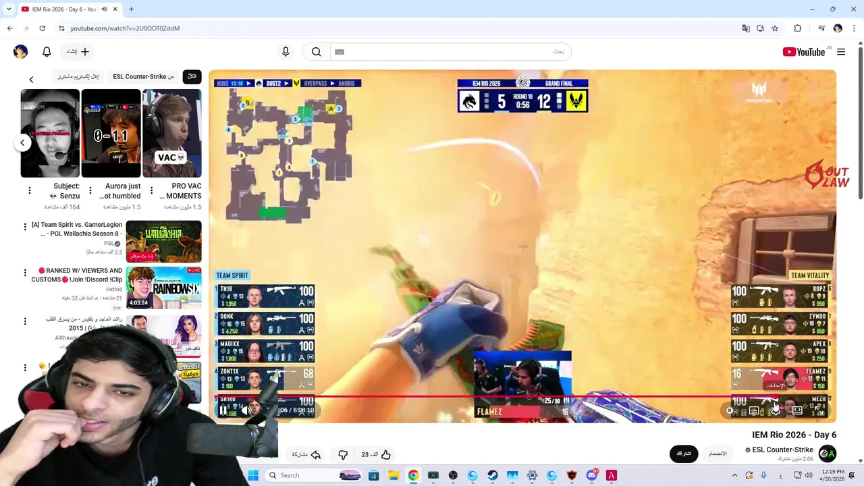Translate this page with the translate icon
Image resolution: width=864 pixels, height=486 pixels.
click(x=745, y=28)
